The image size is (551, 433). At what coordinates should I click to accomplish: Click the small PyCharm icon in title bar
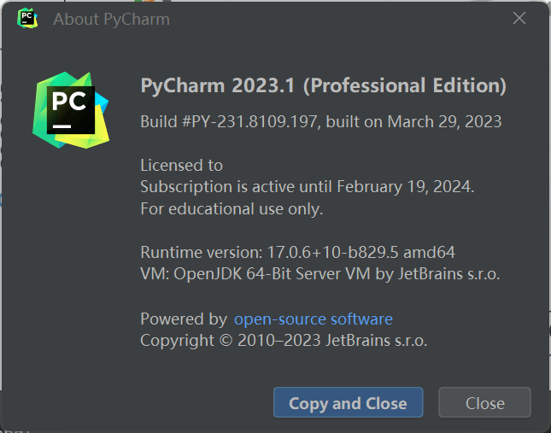(27, 18)
